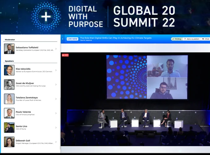Viewport: 210px width, 155px height.
Task: Click the Digital With Purpose plus logo
Action: [x=46, y=17]
